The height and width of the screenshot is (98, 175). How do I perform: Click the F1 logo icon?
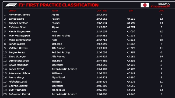click(11, 5)
